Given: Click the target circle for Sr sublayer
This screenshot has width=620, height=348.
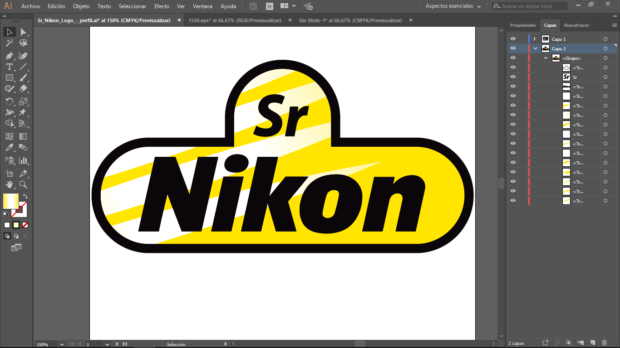Looking at the screenshot, I should [x=605, y=77].
